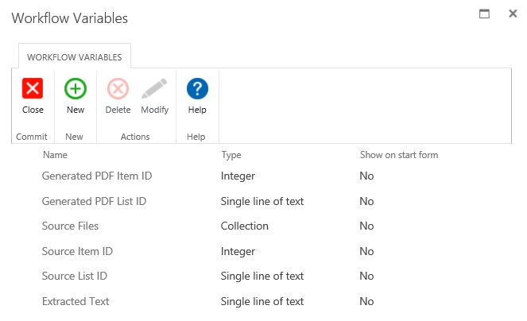Click the Type column header

click(x=231, y=155)
